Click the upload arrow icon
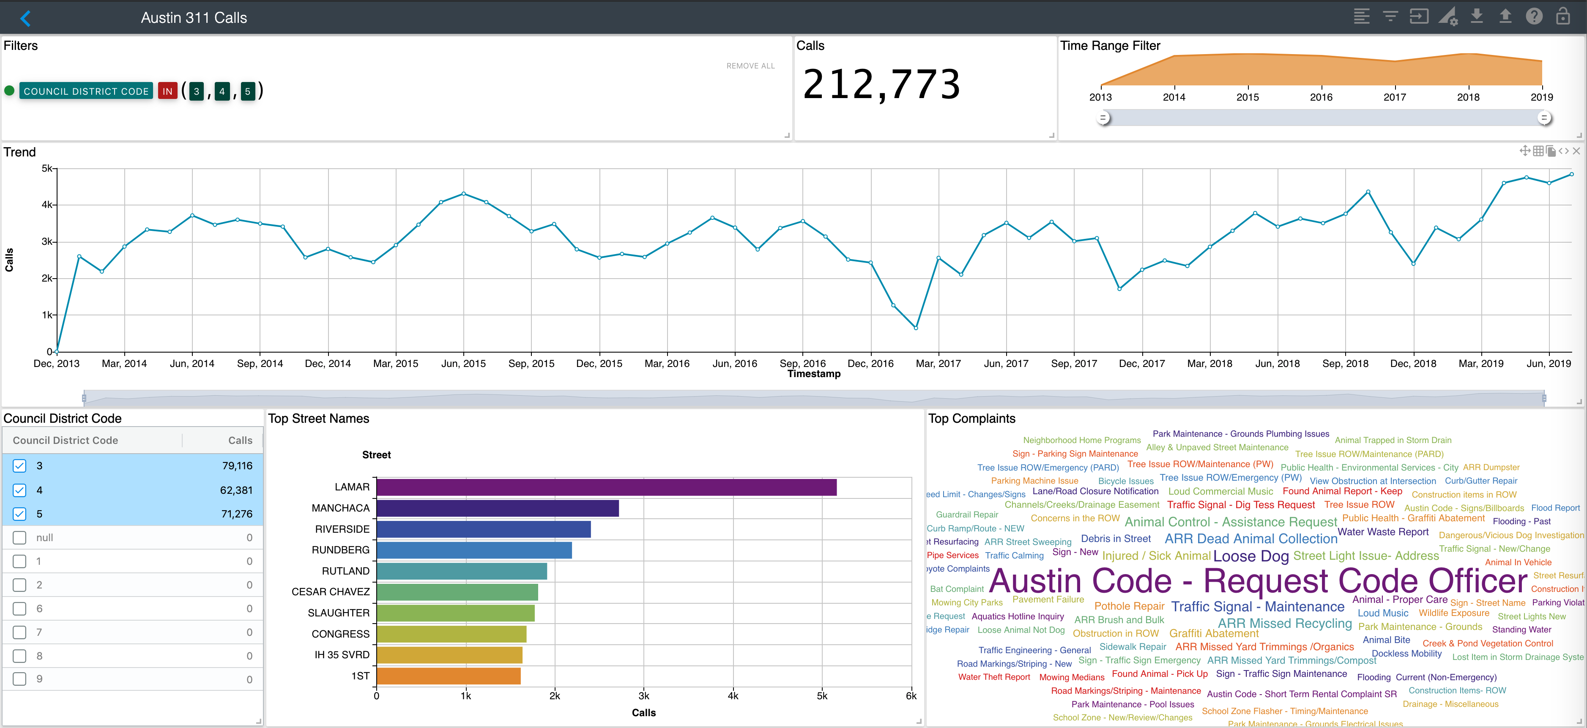Image resolution: width=1587 pixels, height=728 pixels. [1505, 16]
